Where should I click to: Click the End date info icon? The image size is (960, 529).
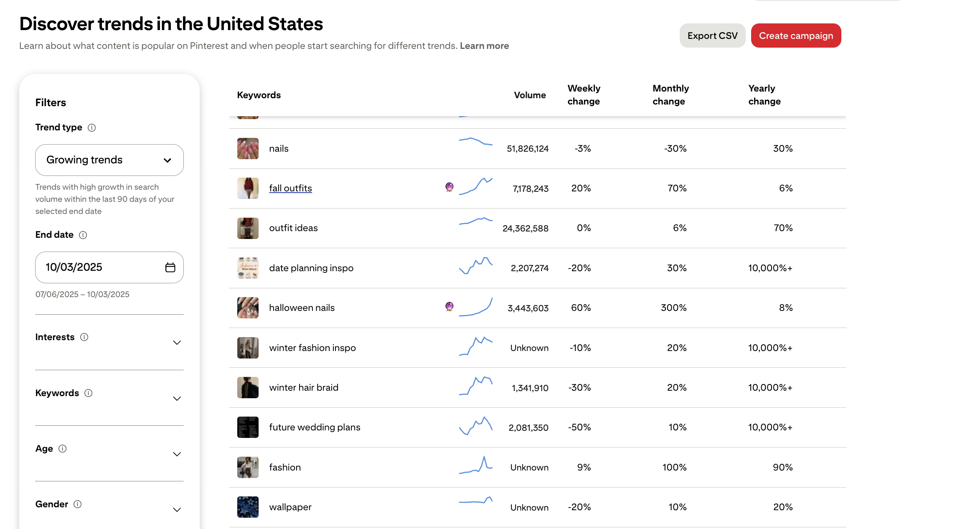(x=83, y=235)
